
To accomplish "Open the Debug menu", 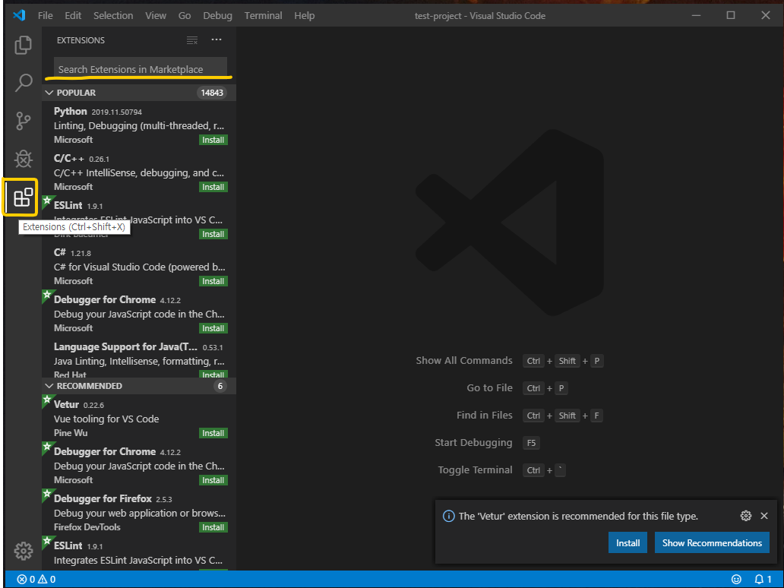I will (x=217, y=15).
